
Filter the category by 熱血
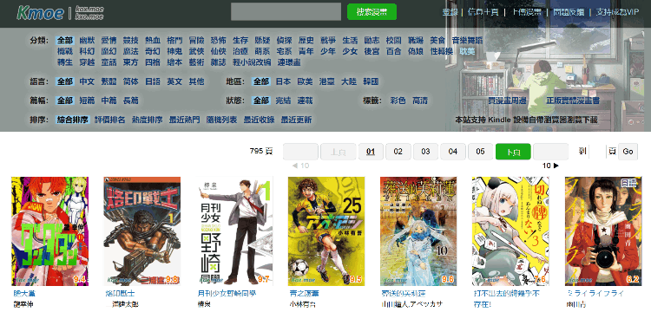click(153, 40)
